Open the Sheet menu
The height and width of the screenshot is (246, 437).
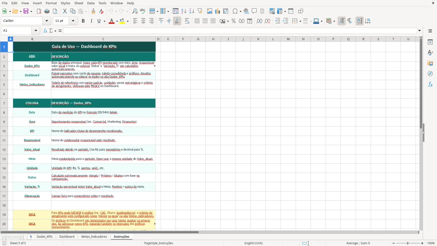[79, 3]
